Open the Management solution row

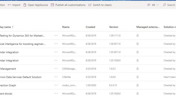[8, 69]
